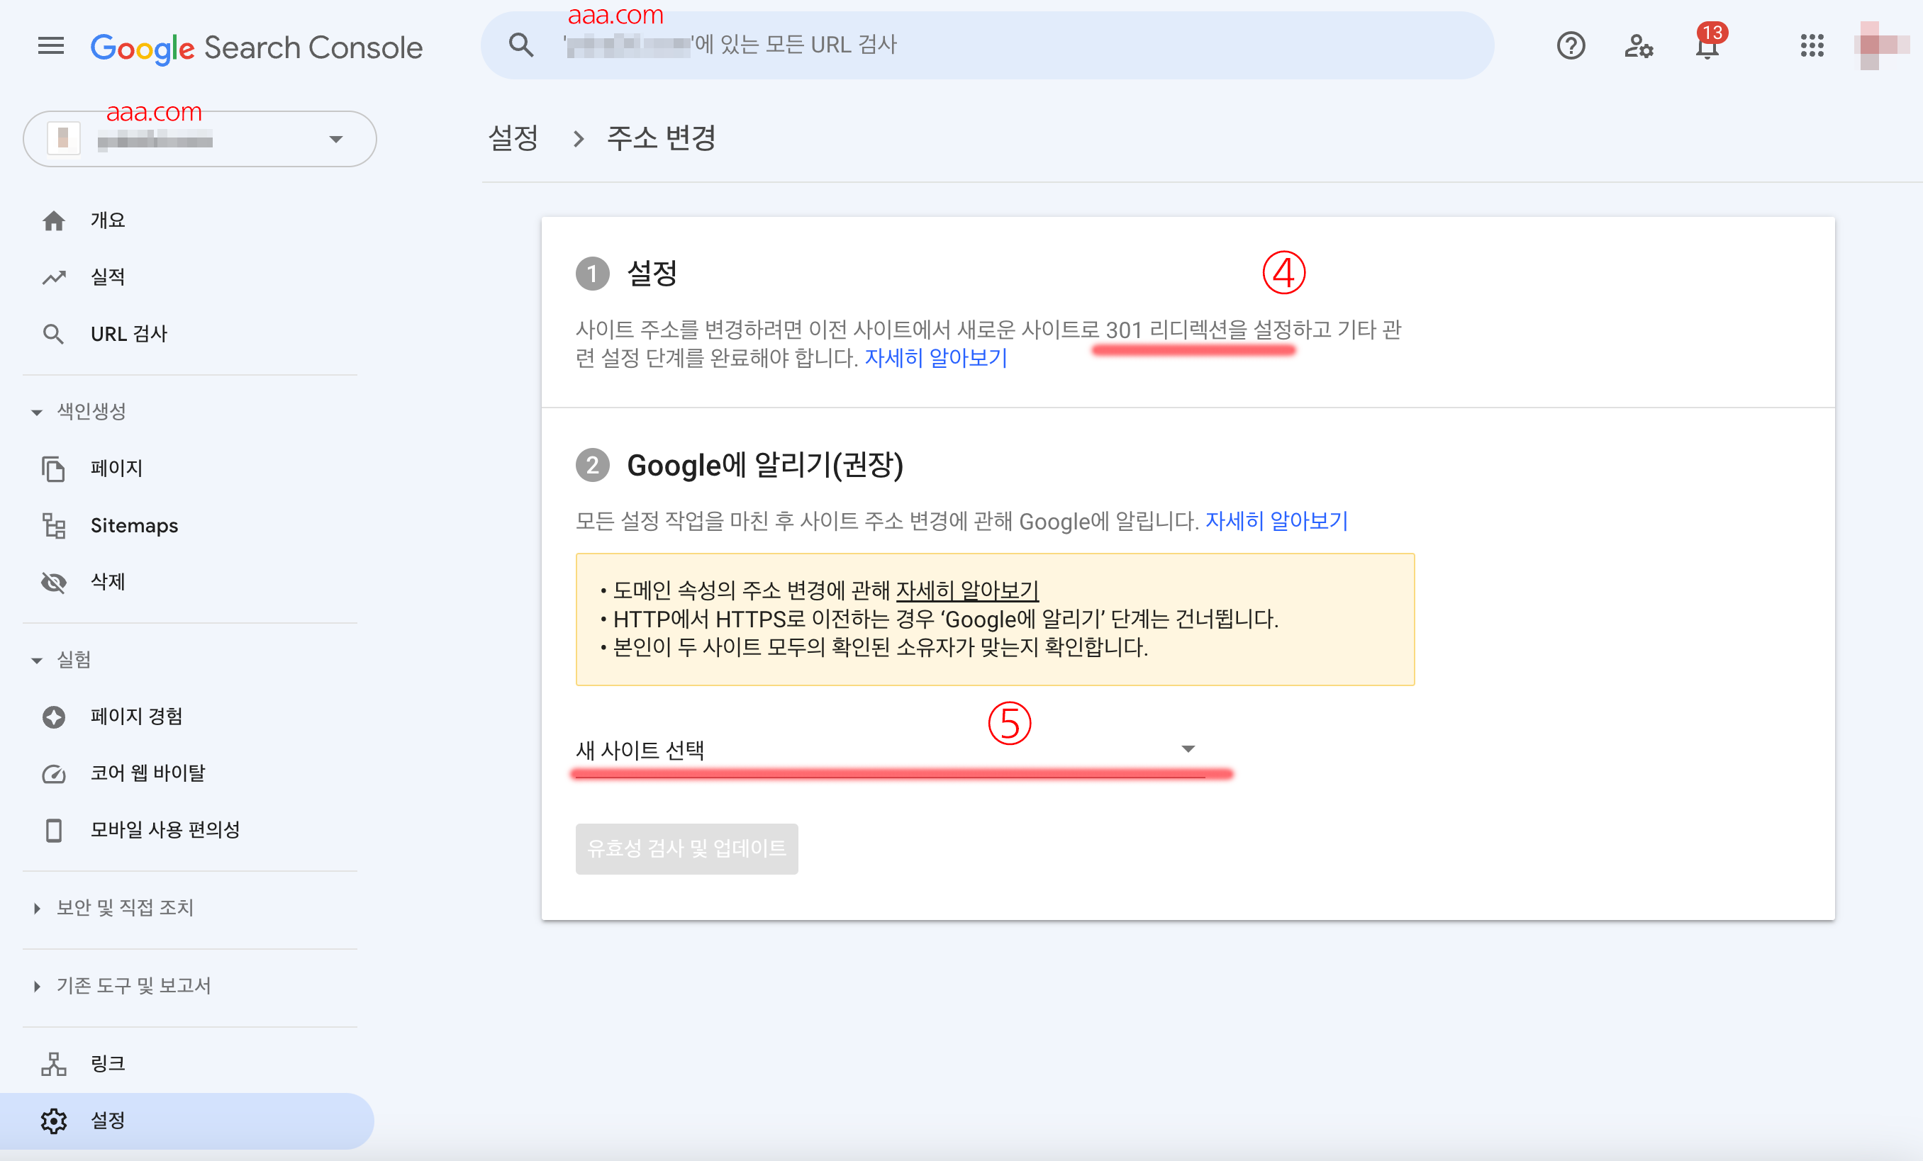1923x1161 pixels.
Task: Open 링크 (links) report
Action: (x=108, y=1062)
